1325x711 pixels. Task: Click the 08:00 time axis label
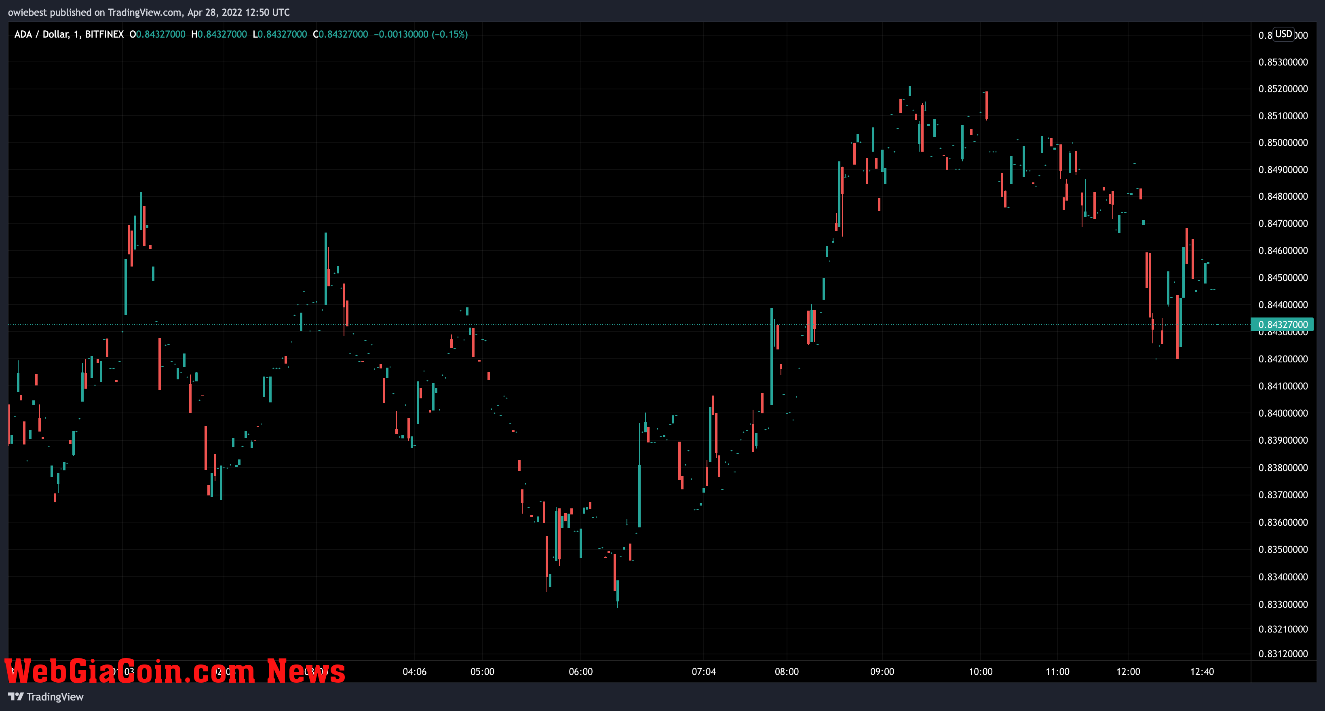click(787, 672)
